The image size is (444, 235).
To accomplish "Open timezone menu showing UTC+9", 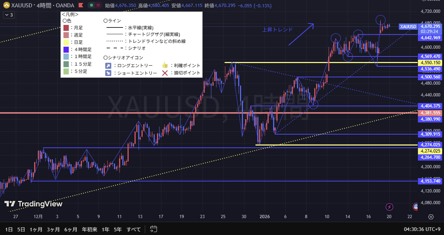I will coord(422,230).
